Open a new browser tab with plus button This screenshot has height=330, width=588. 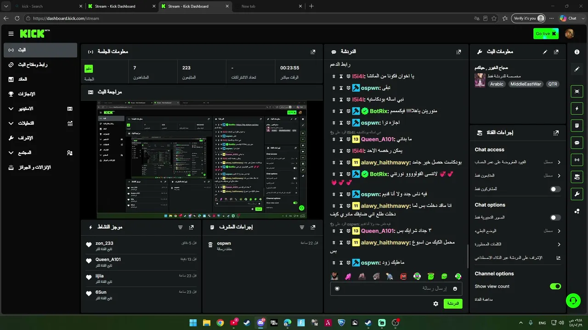coord(311,6)
